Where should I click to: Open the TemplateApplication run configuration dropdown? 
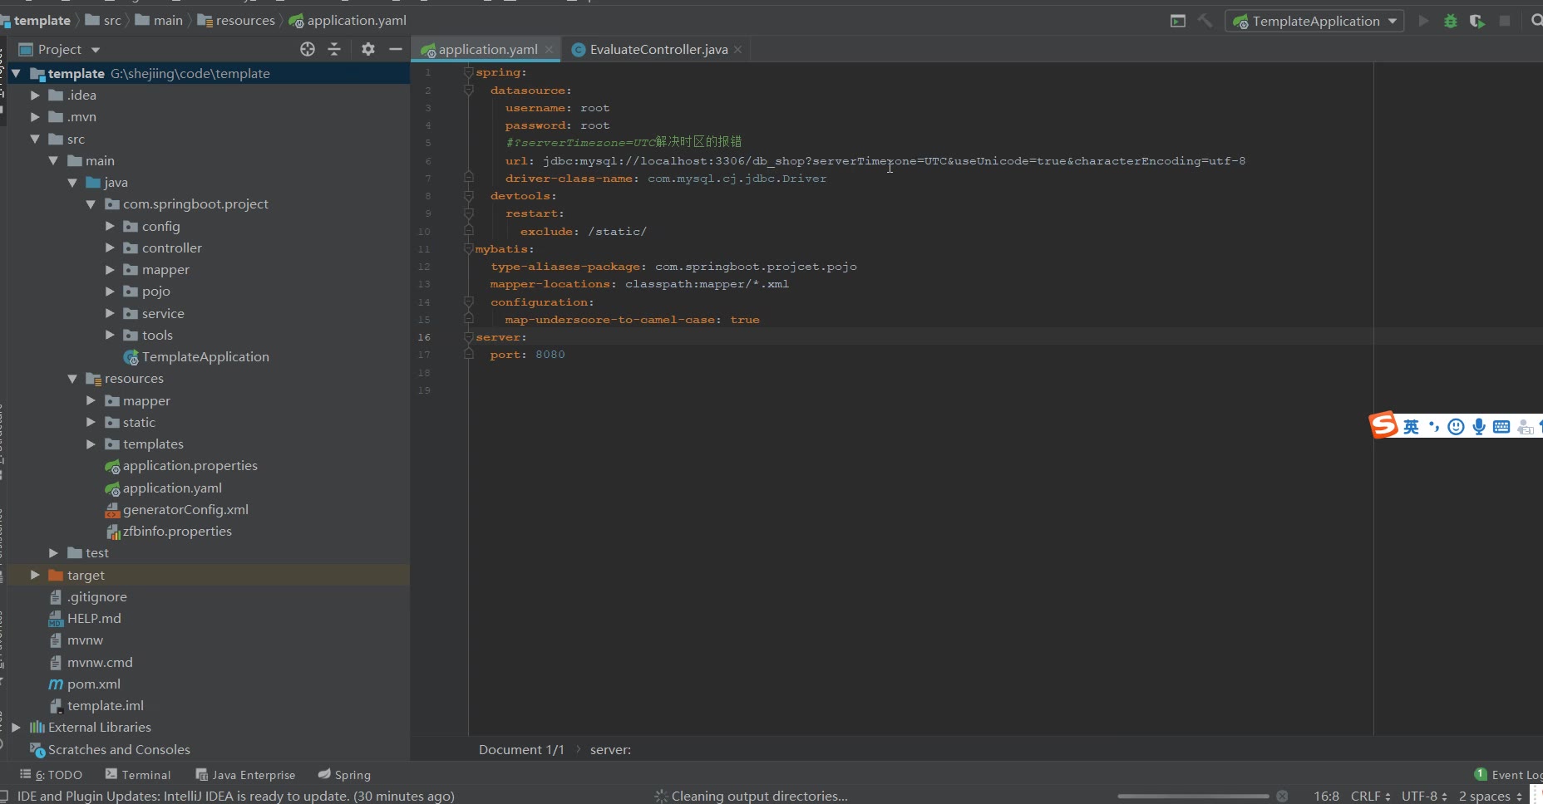click(1315, 22)
